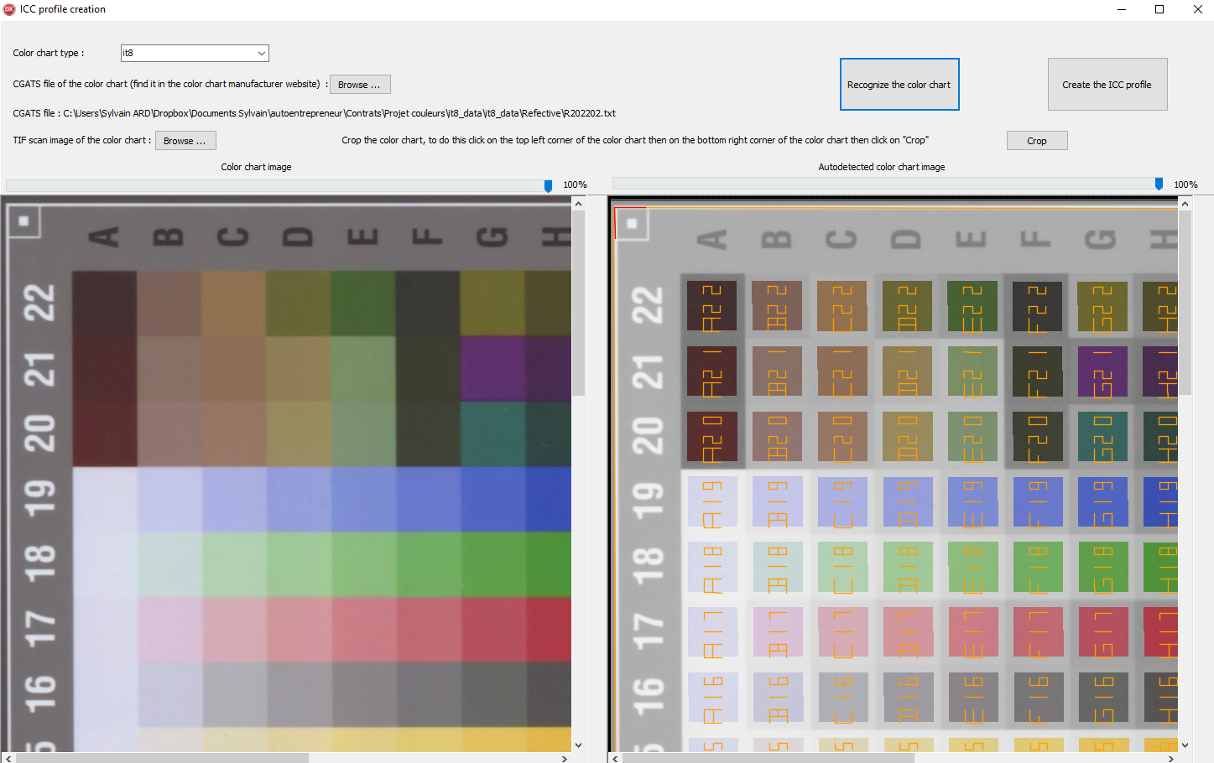Viewport: 1214px width, 763px height.
Task: Click detected patch F17 red in autodetected image
Action: click(1038, 632)
